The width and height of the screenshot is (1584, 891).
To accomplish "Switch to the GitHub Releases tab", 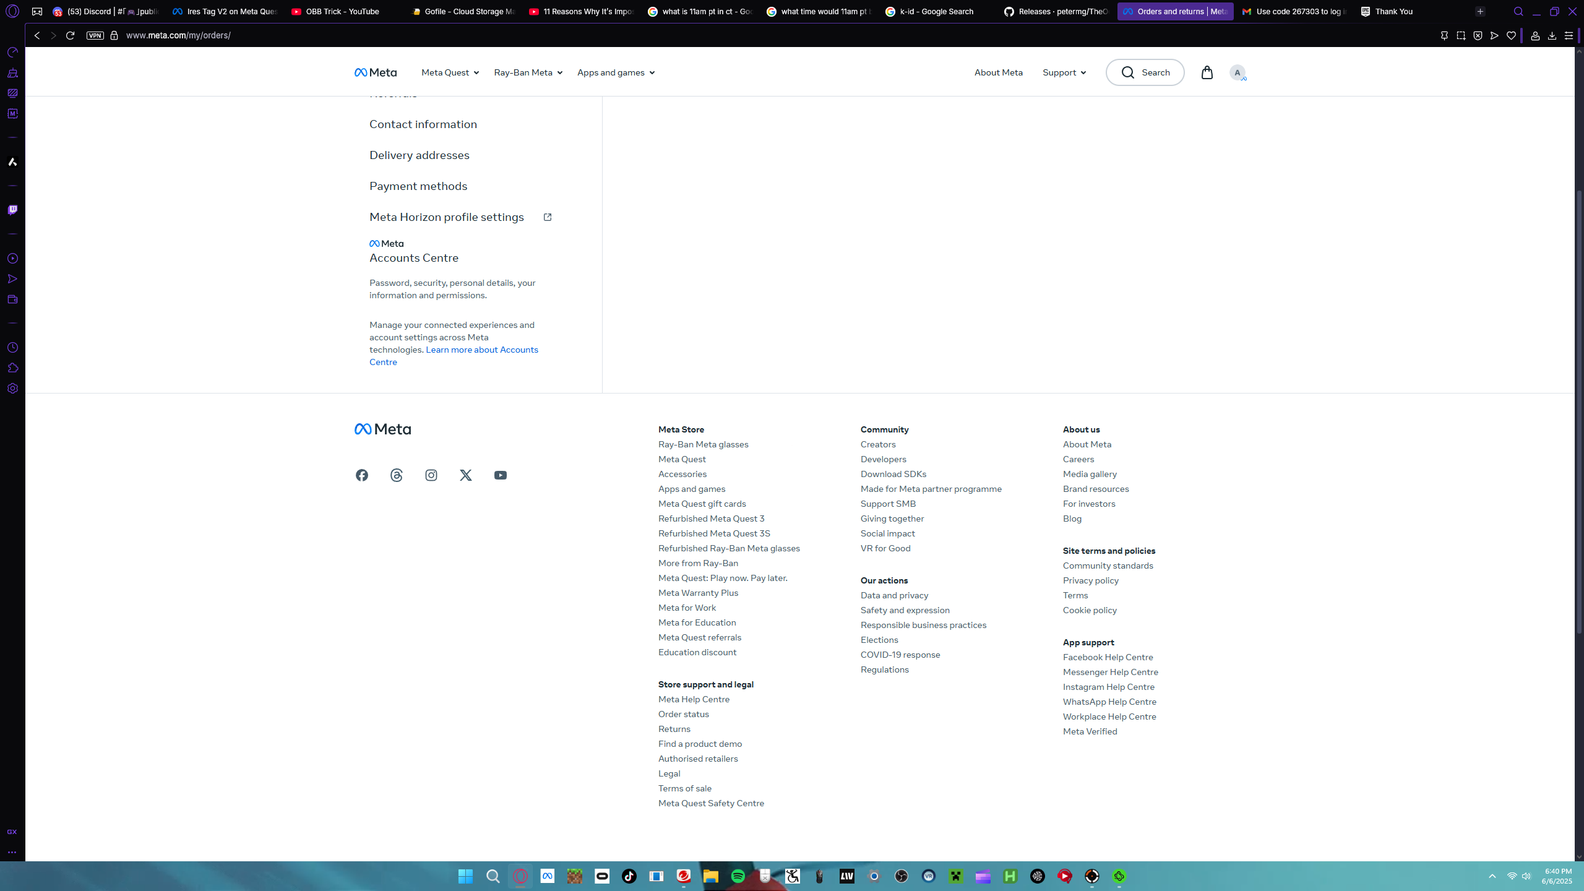I will coord(1056,12).
